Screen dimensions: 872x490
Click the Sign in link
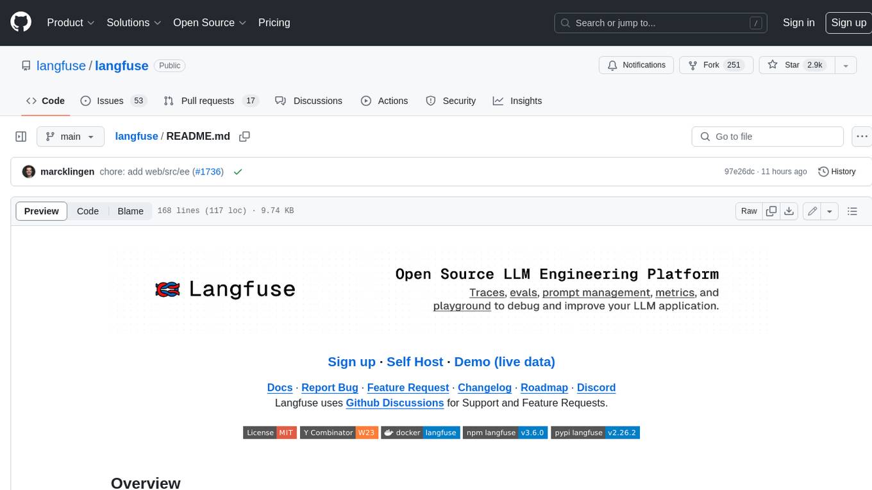tap(798, 22)
